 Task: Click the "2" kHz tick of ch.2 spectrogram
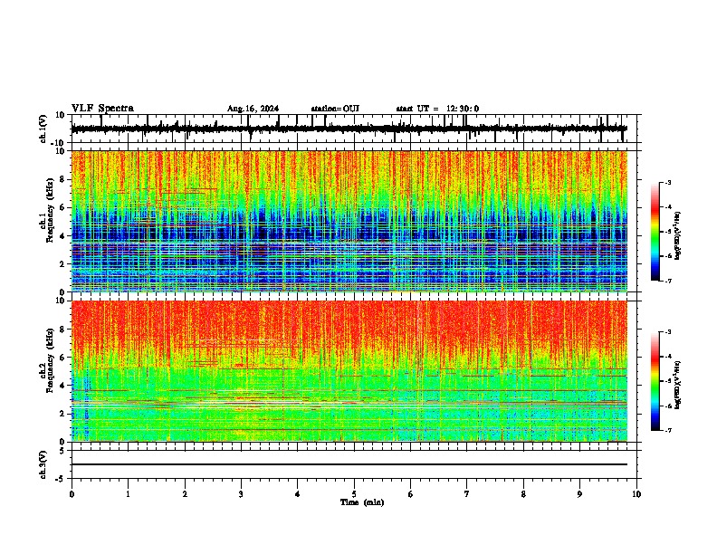click(x=62, y=414)
